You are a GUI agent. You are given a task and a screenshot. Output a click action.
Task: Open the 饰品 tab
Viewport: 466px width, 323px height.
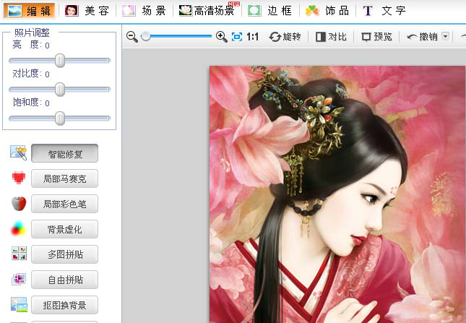click(x=327, y=11)
